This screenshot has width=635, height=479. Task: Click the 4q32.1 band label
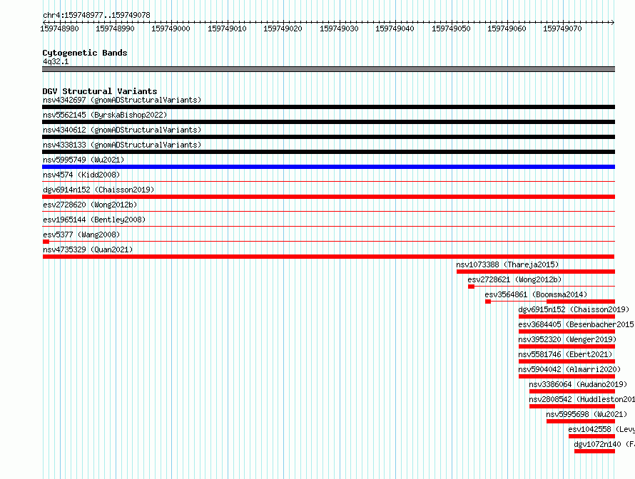(56, 61)
